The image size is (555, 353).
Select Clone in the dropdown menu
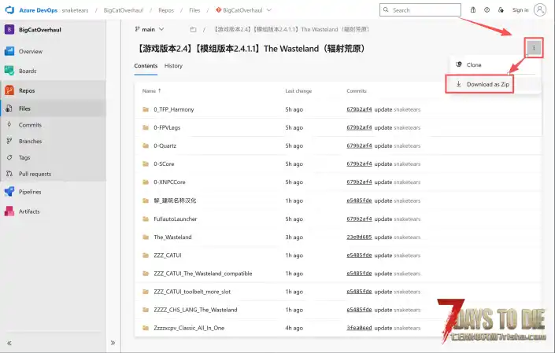tap(474, 64)
